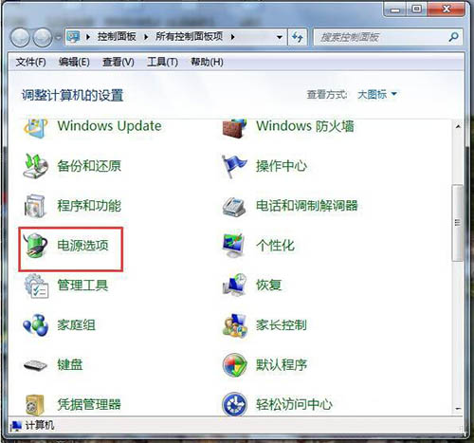Open the Windows 防火墙 firewall icon

click(234, 128)
